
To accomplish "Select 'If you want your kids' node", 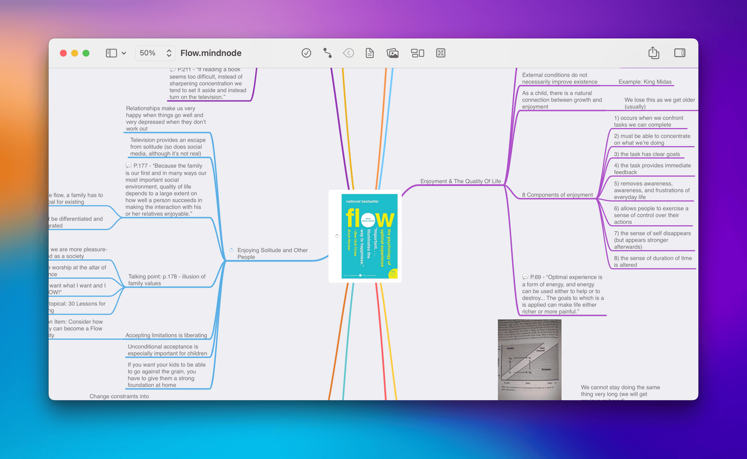I will point(167,375).
